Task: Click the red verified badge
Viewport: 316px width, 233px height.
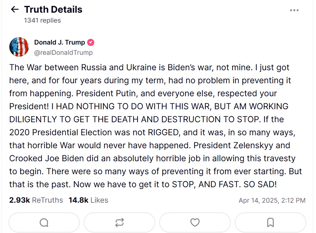Action: (x=91, y=42)
